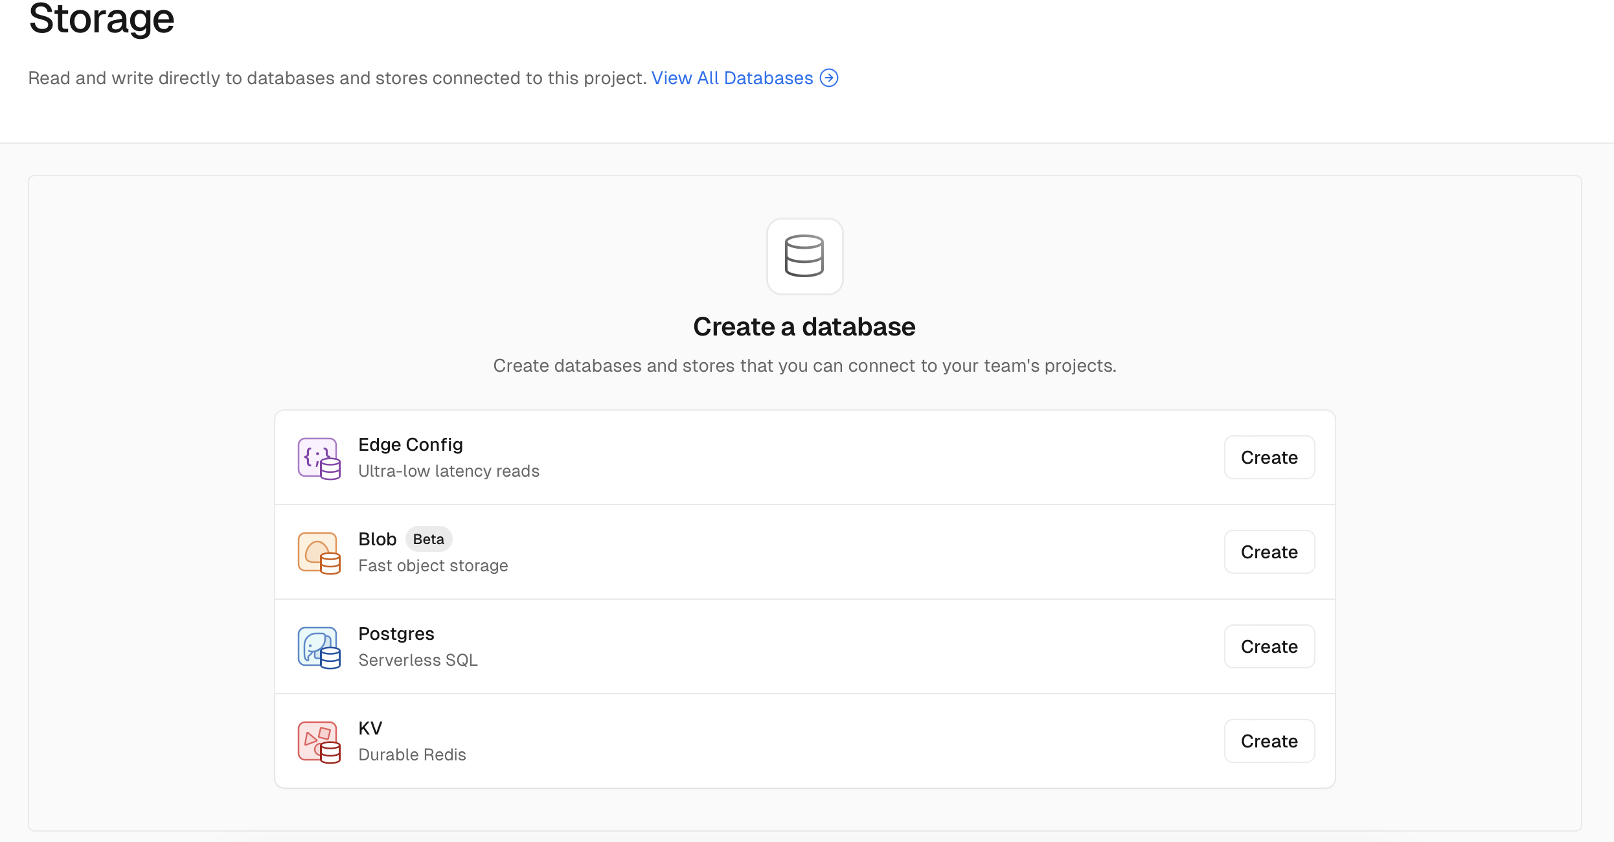Click the Storage page heading
This screenshot has height=842, width=1614.
(102, 18)
